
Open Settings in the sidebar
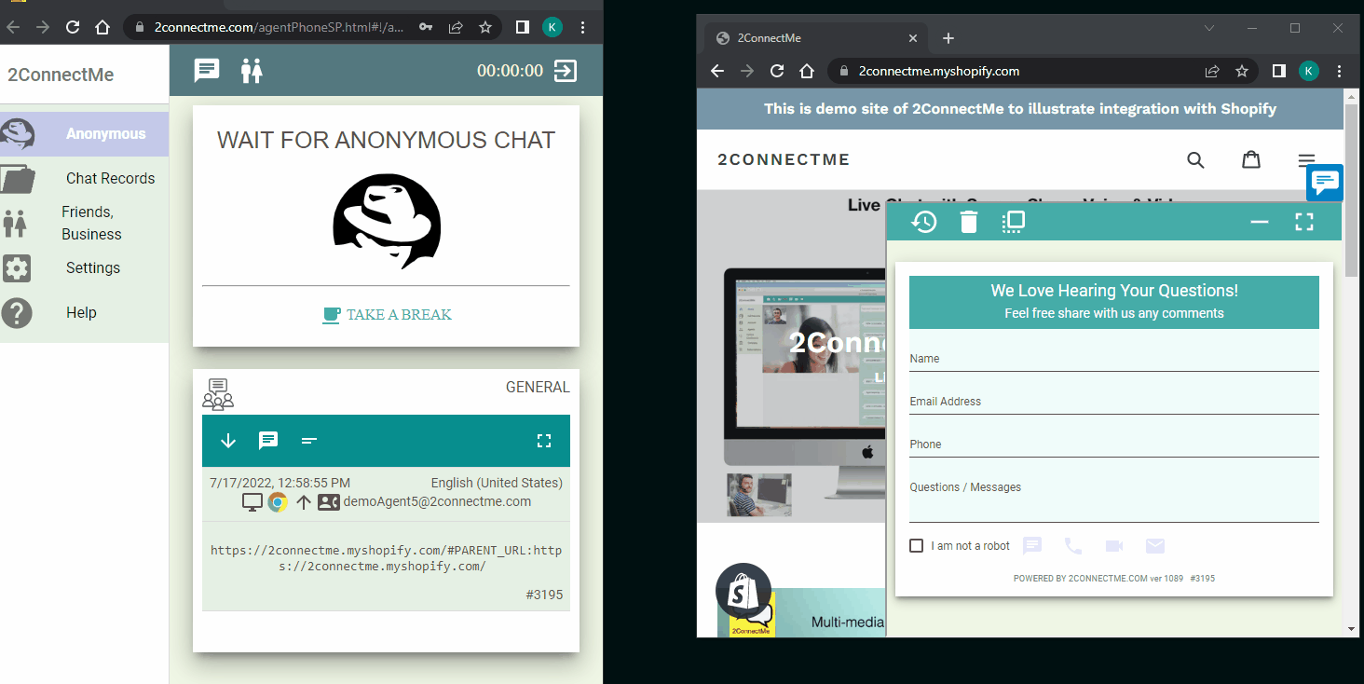tap(84, 267)
